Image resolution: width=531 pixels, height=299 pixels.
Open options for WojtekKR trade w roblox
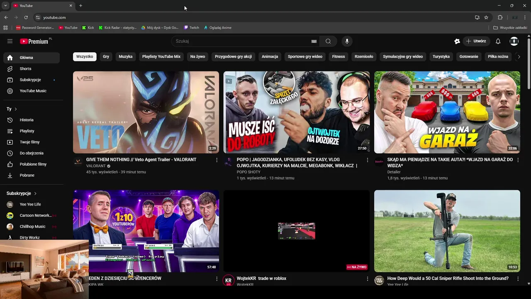(367, 279)
